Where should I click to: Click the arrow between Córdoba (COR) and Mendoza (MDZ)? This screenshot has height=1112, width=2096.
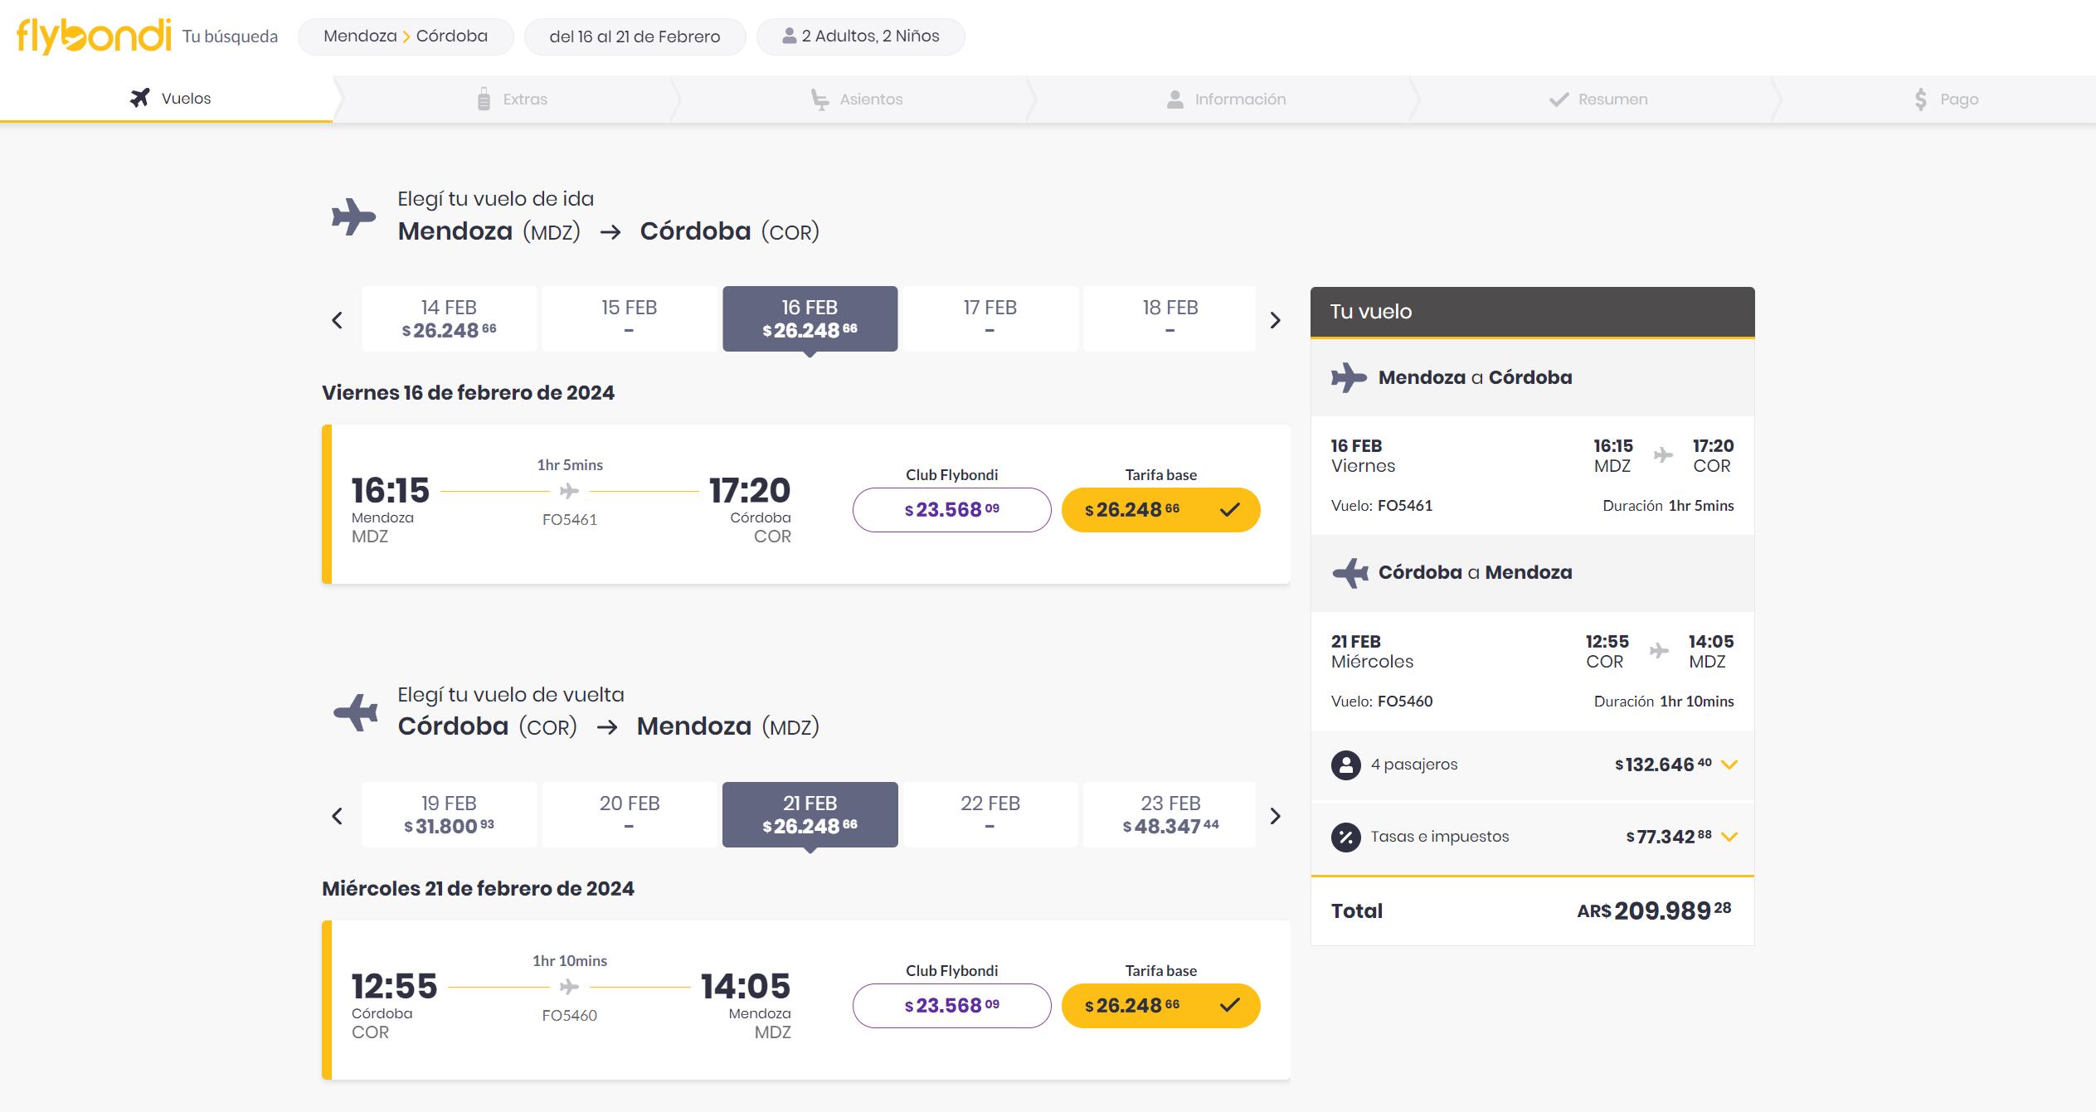pos(607,728)
